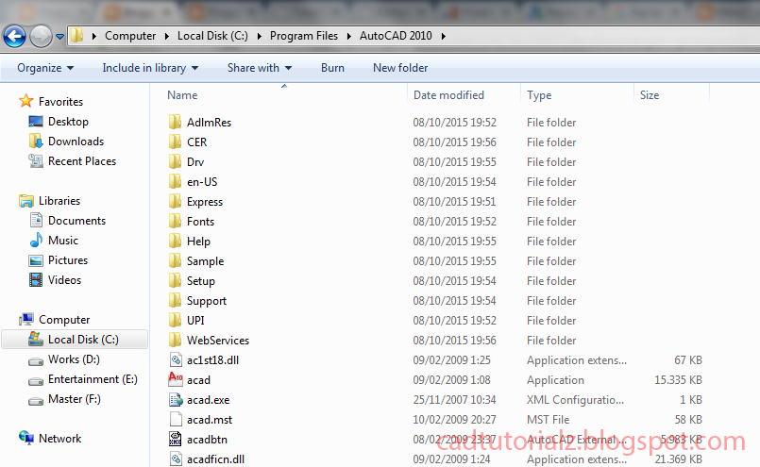Expand the arrow after AutoCAD 2010 breadcrumb
This screenshot has height=467, width=760.
click(444, 36)
